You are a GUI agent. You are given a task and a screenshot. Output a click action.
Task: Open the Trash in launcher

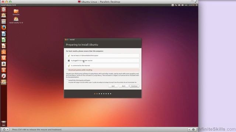point(4,124)
